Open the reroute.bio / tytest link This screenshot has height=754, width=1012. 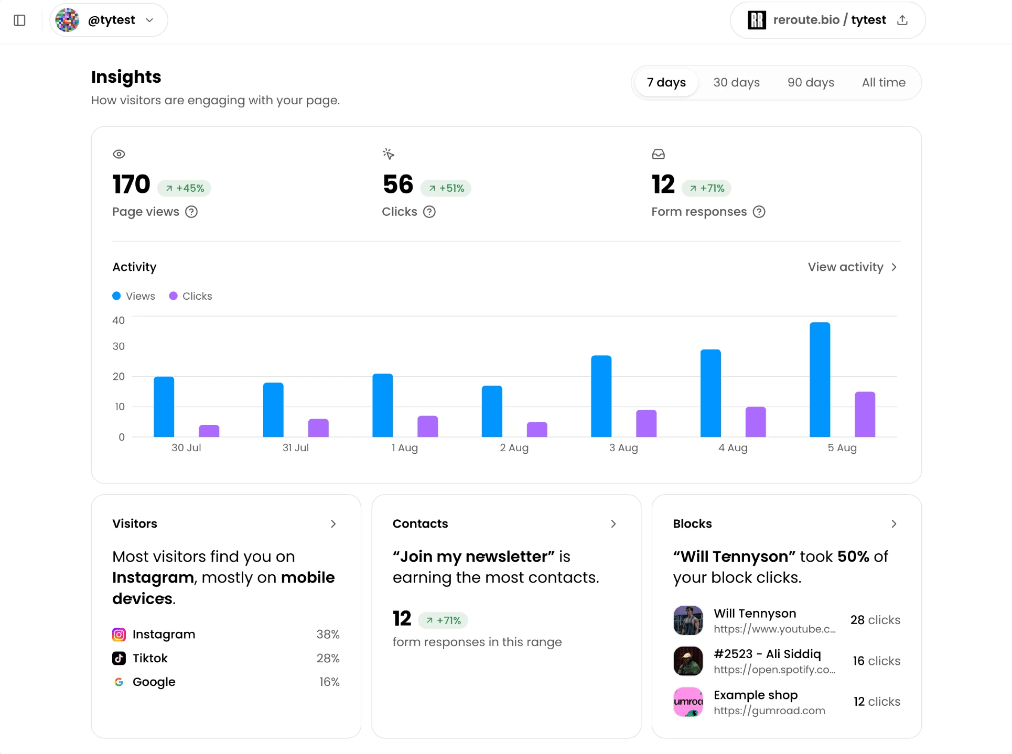(829, 20)
